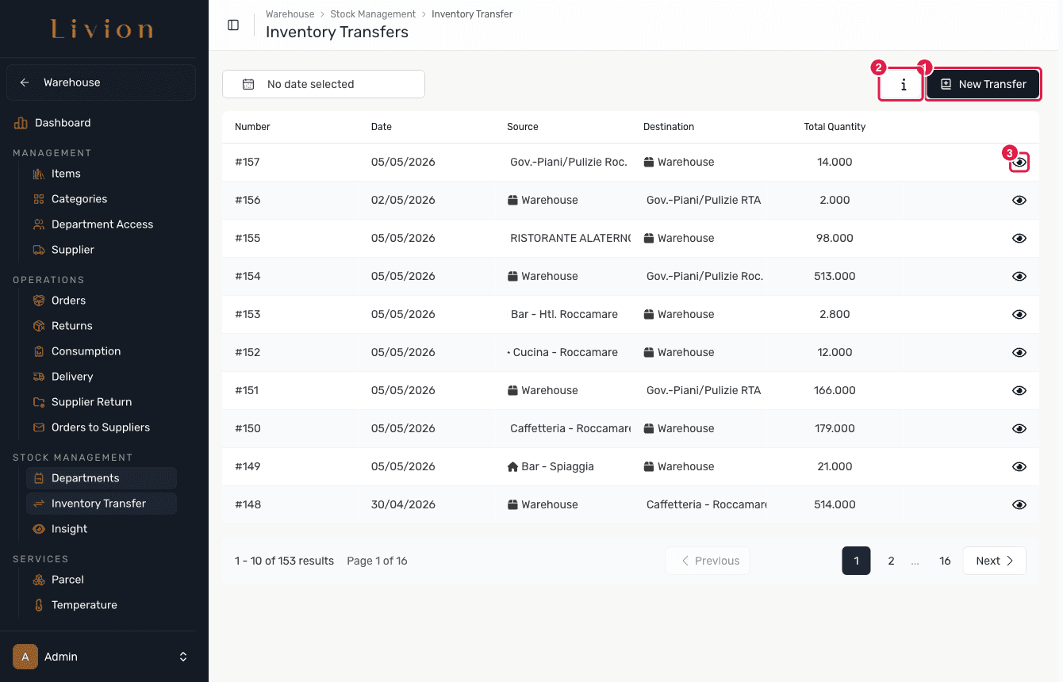Open the info button next to New Transfer
This screenshot has width=1063, height=682.
point(904,84)
